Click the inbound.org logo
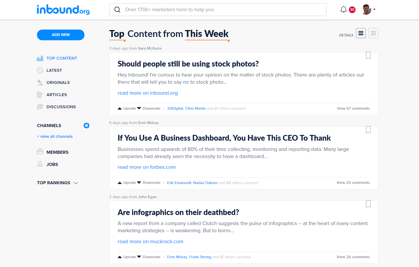Image resolution: width=419 pixels, height=267 pixels. pyautogui.click(x=63, y=10)
